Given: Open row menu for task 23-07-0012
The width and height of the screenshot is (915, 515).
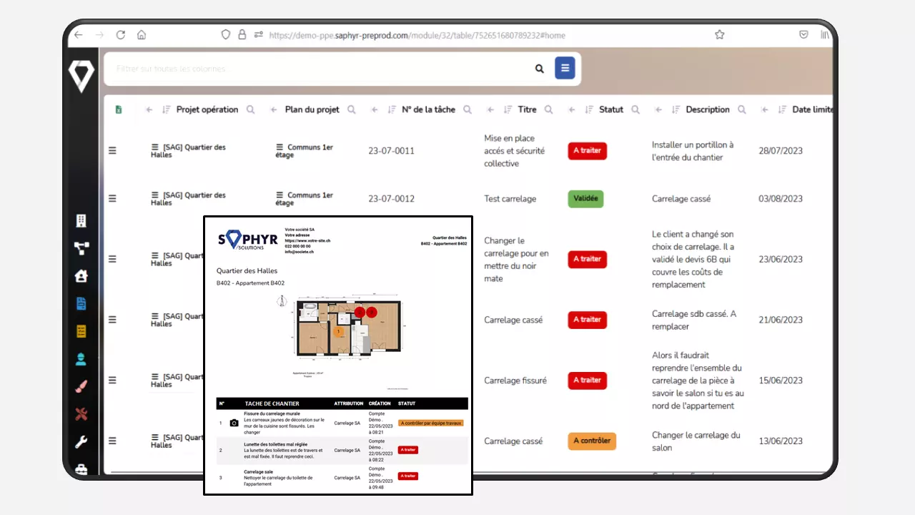Looking at the screenshot, I should tap(112, 199).
